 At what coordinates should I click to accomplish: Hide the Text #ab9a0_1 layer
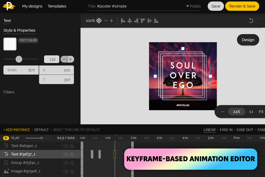tap(66, 146)
